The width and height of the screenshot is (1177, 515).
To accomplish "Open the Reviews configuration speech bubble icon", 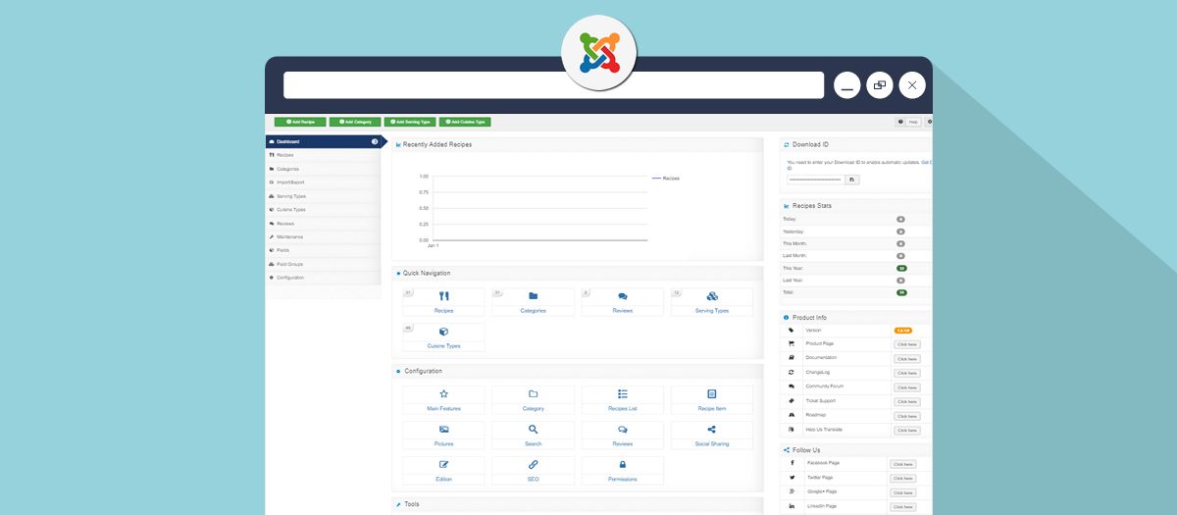I will point(622,430).
